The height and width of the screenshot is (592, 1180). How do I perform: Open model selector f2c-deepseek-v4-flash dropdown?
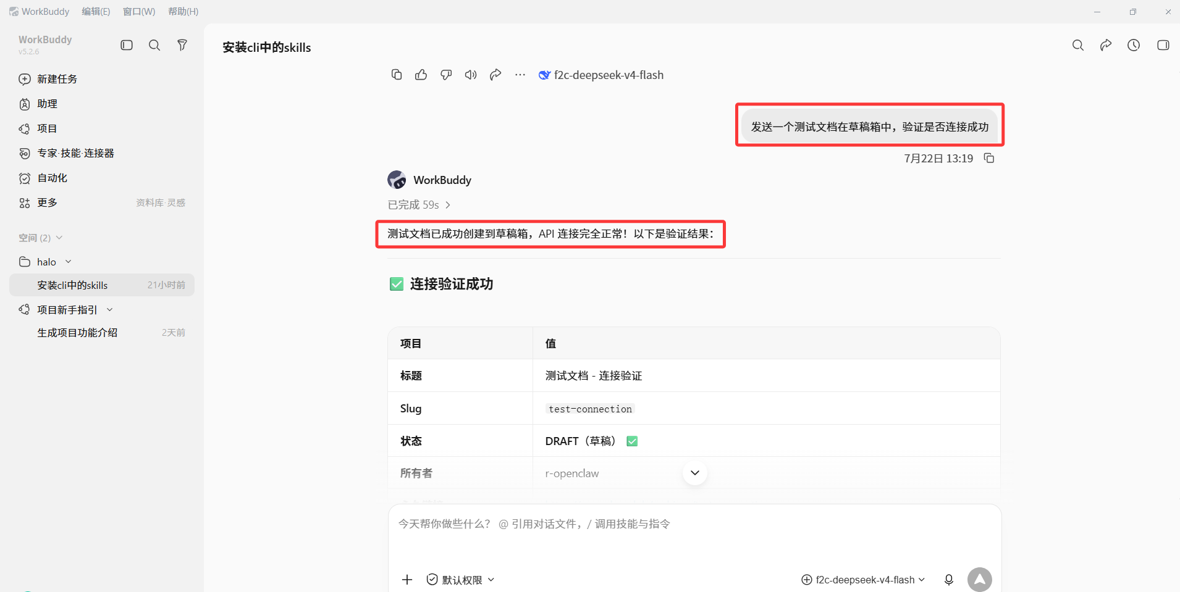click(x=863, y=580)
